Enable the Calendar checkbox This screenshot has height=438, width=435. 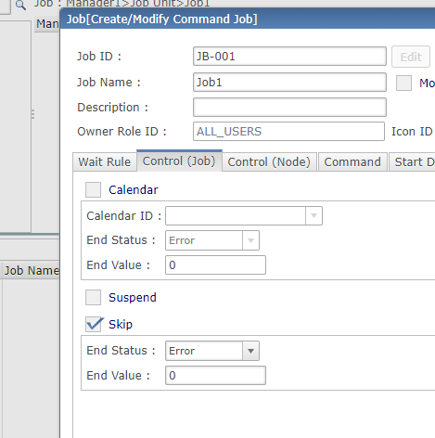[93, 189]
